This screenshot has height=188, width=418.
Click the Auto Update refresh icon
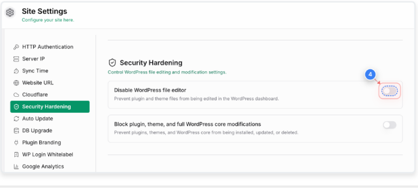16,119
